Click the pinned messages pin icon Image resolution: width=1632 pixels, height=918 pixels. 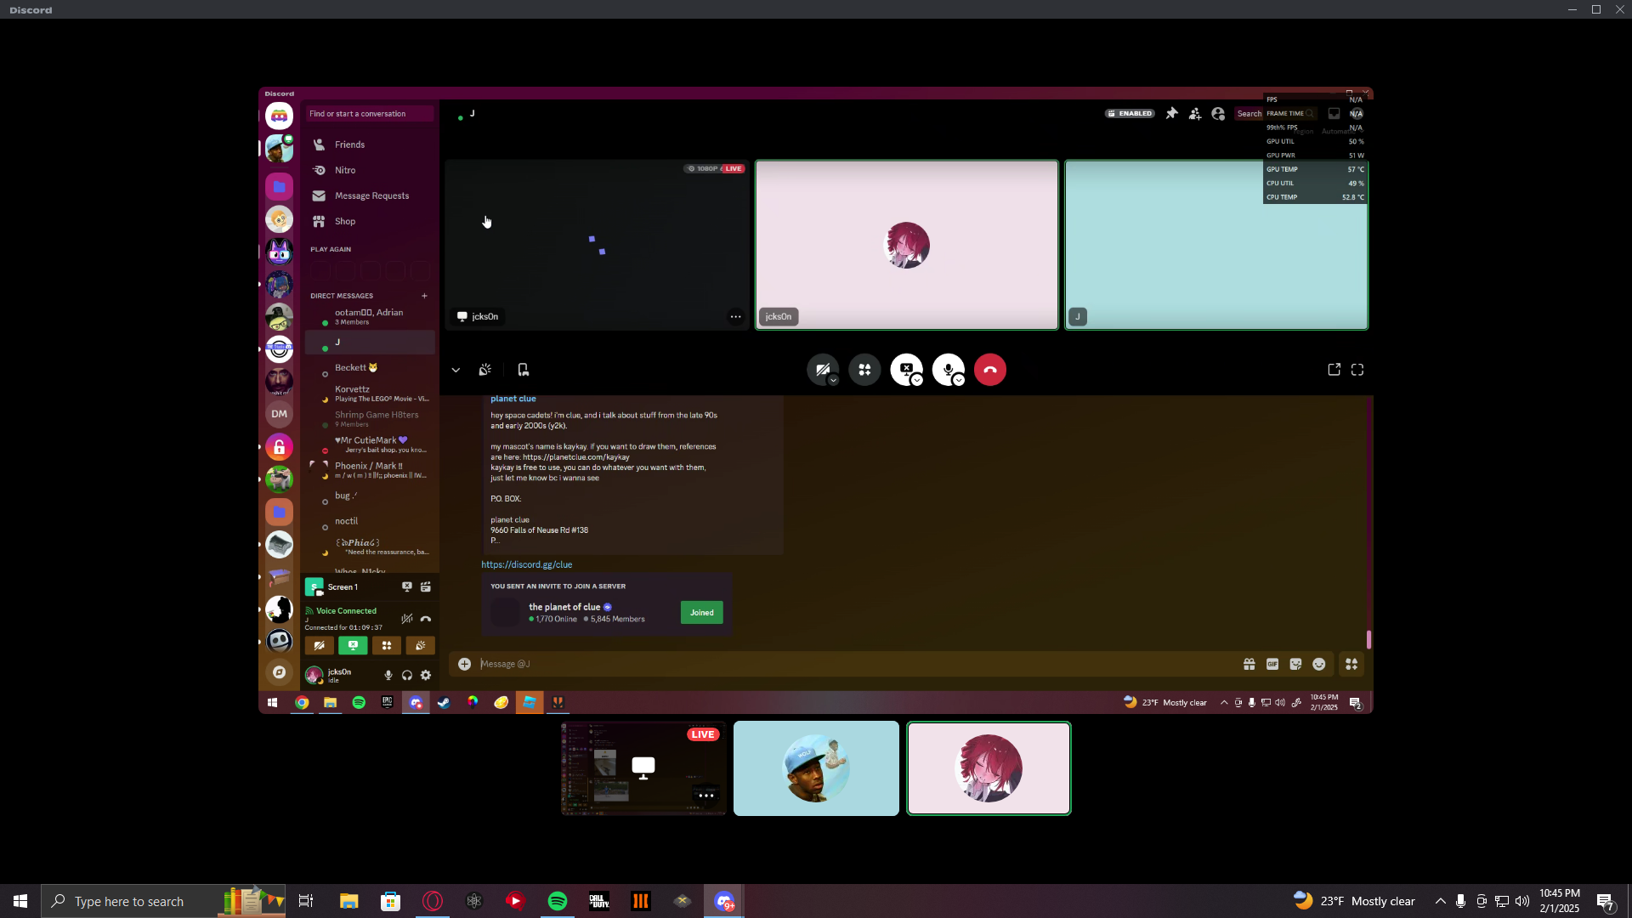[1171, 113]
